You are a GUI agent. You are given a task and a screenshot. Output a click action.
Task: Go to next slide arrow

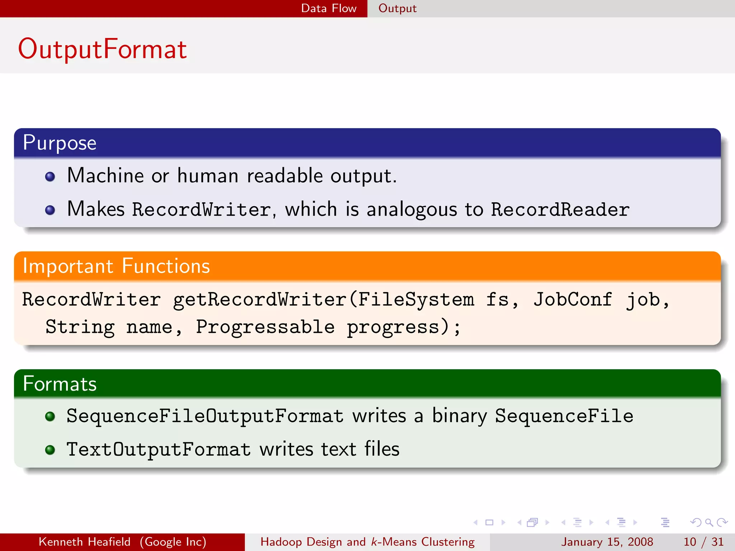point(503,522)
